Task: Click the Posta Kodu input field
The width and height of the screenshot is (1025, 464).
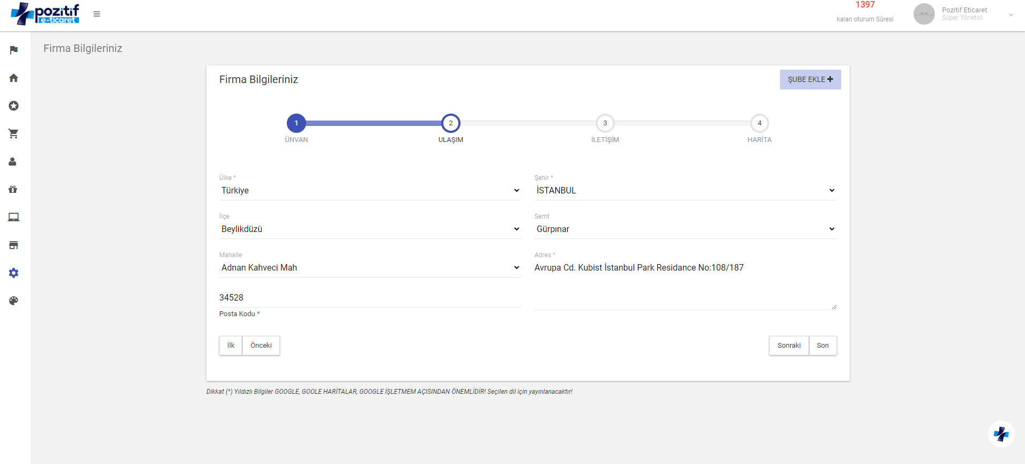Action: [x=370, y=298]
